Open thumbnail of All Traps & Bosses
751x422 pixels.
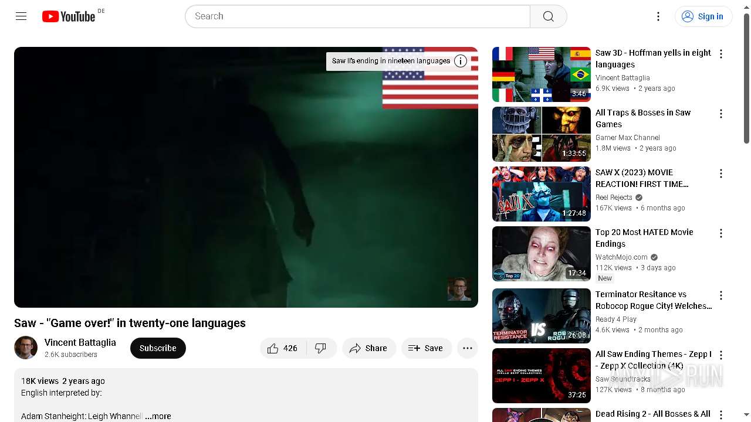[x=542, y=134]
